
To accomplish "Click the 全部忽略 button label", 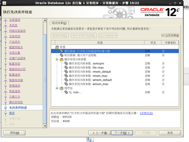I will (172, 35).
